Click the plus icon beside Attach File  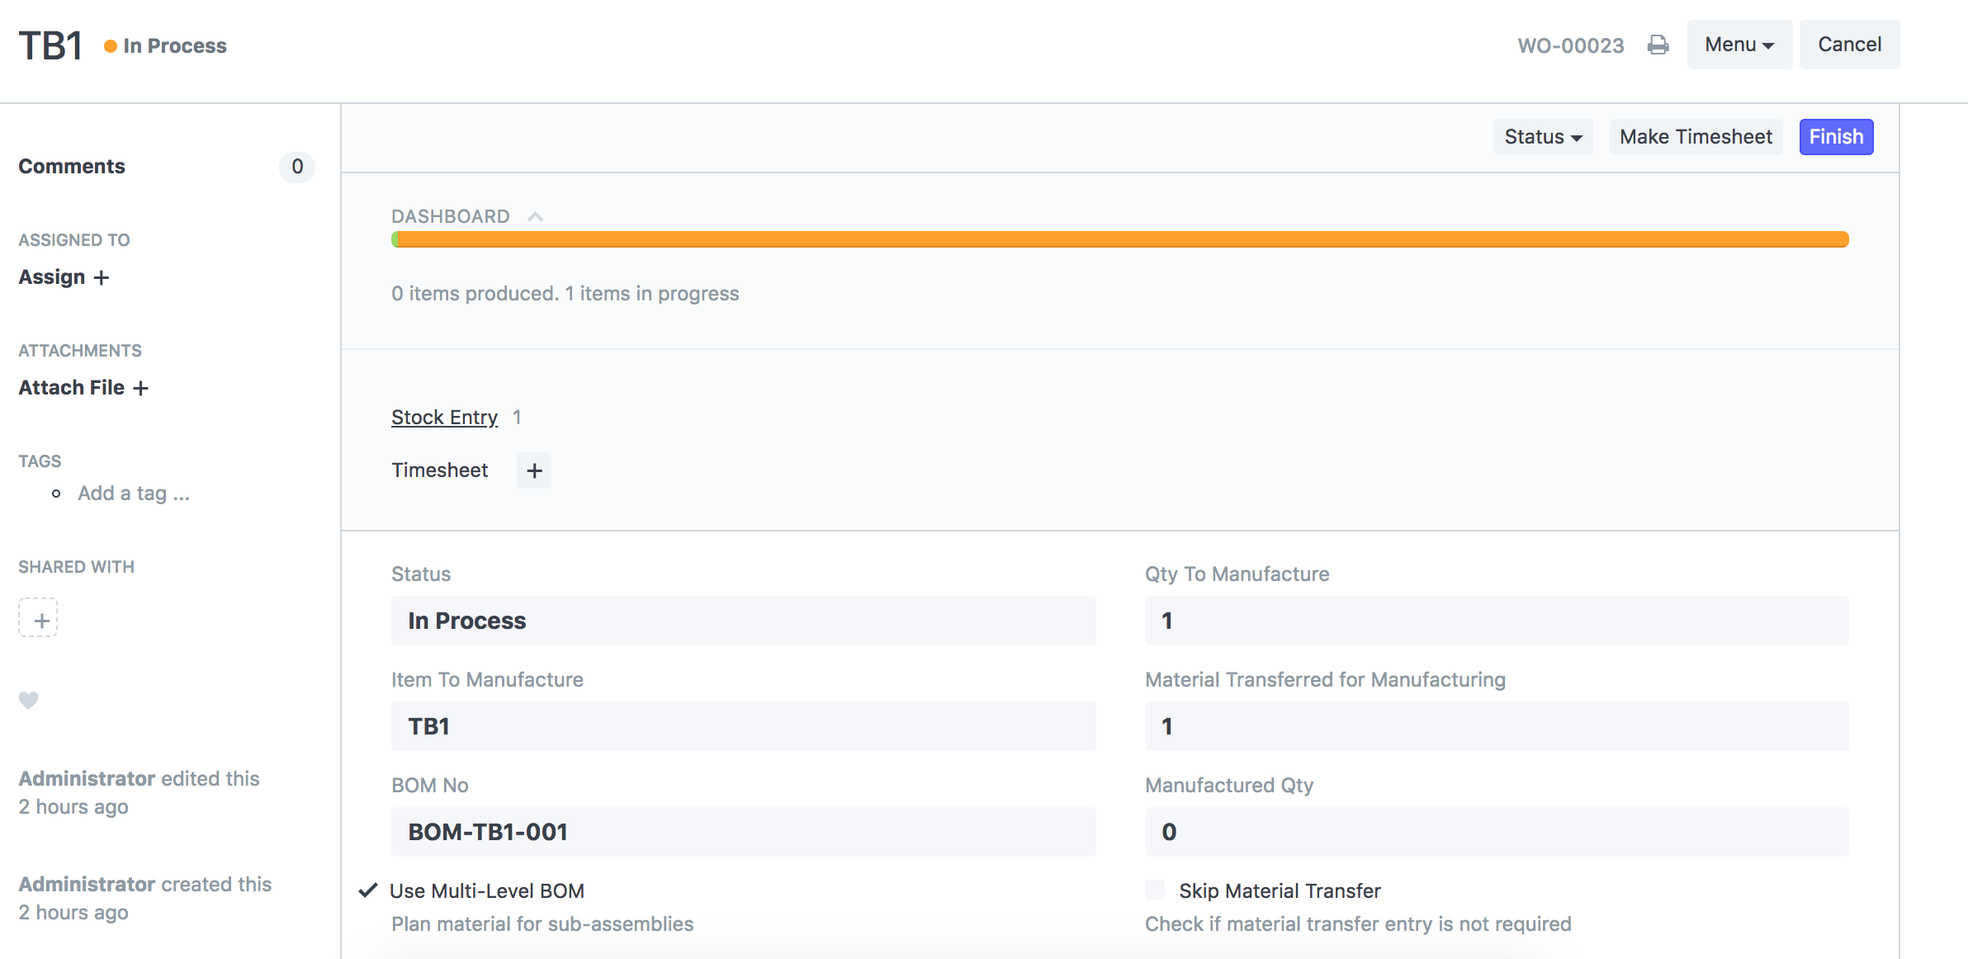(141, 388)
